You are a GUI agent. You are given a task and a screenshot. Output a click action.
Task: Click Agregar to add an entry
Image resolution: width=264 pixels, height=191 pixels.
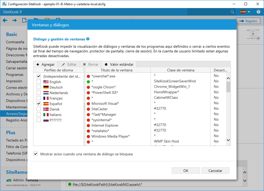coord(45,64)
